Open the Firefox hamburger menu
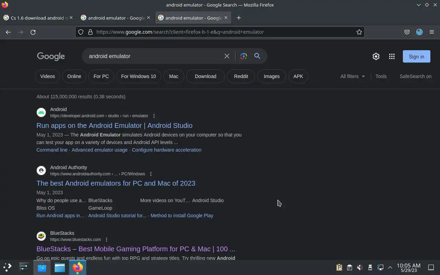Screen dimensions: 440x275 tap(432, 32)
